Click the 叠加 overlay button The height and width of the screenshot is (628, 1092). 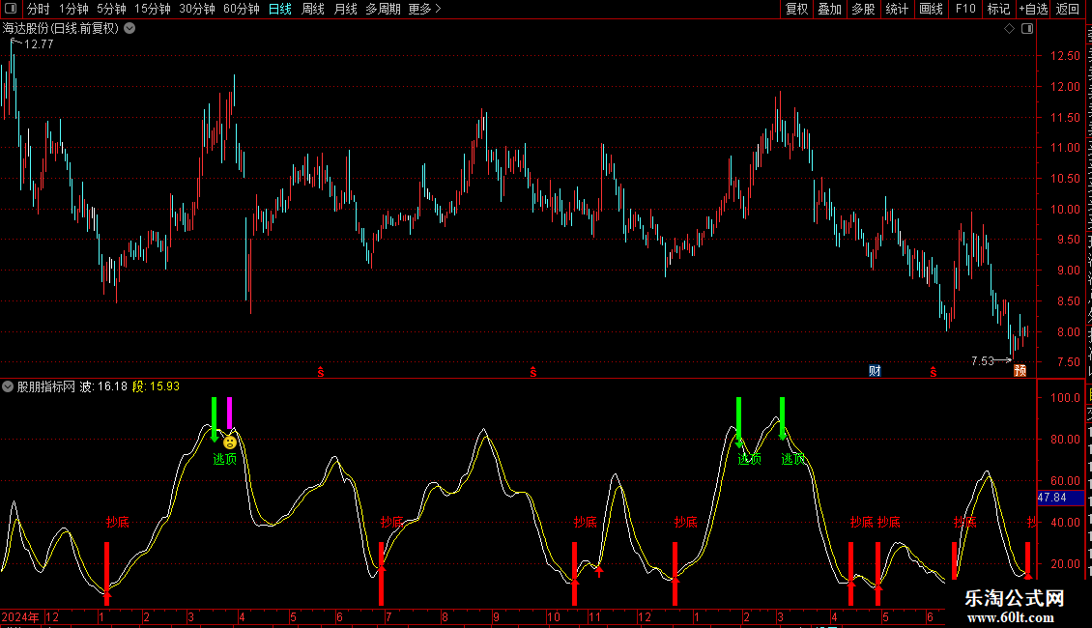829,9
